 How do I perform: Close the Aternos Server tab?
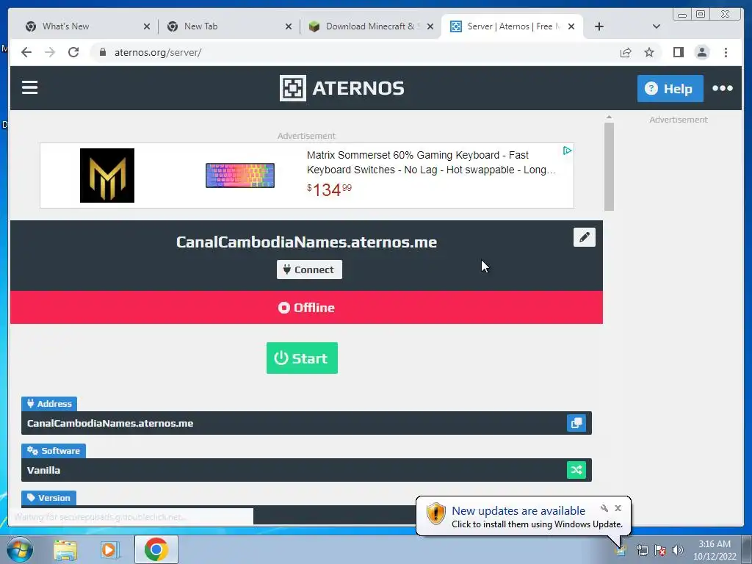571,27
